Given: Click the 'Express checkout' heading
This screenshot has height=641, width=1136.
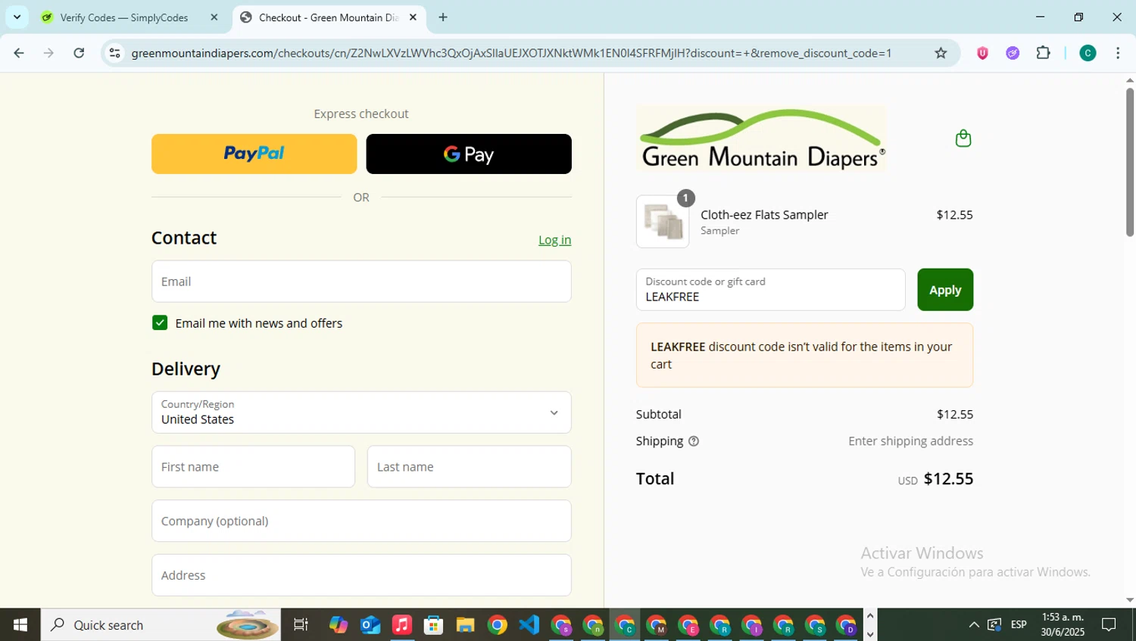Looking at the screenshot, I should click(x=361, y=114).
